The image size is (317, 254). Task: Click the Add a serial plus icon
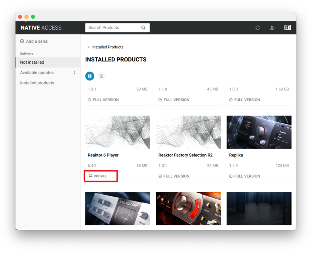[22, 41]
